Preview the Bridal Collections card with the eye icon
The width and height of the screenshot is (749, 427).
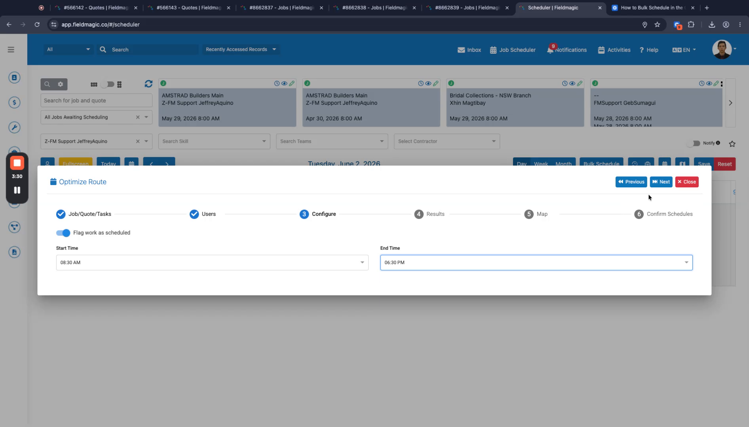572,83
